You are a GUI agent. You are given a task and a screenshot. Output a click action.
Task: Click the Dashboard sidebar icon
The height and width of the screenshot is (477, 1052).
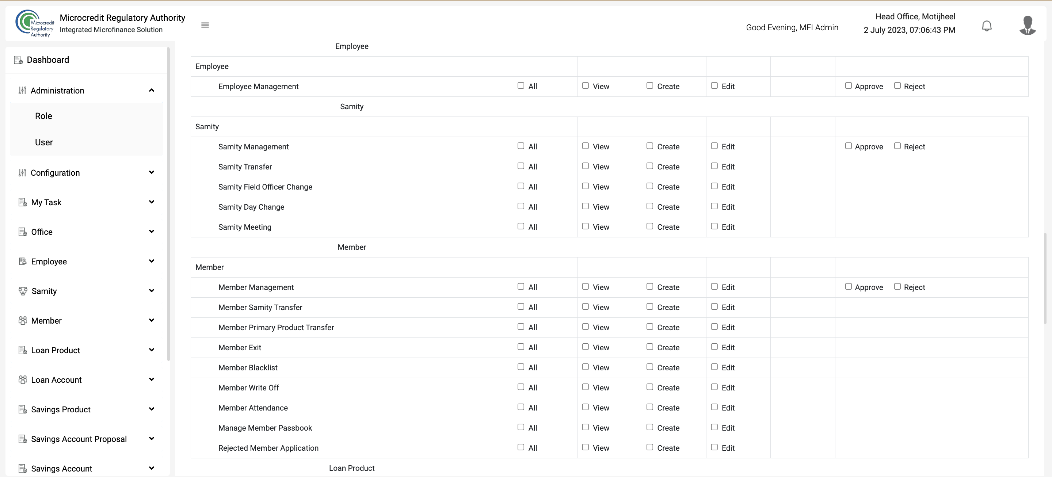(18, 60)
